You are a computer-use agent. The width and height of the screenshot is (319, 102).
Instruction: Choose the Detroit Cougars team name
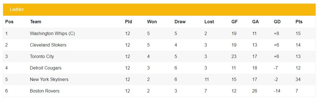click(x=46, y=68)
